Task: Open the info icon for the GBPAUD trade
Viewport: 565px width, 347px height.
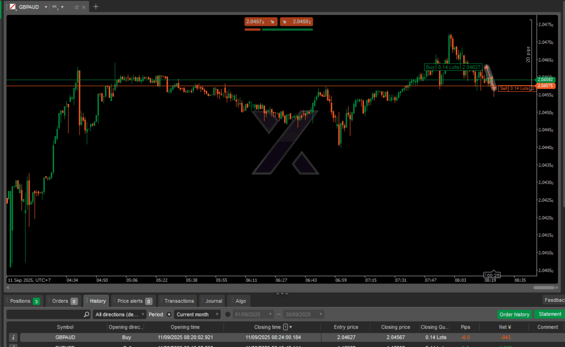Action: [14, 337]
